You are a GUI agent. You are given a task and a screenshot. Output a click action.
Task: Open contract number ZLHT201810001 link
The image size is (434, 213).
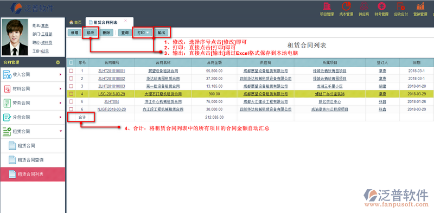112,71
